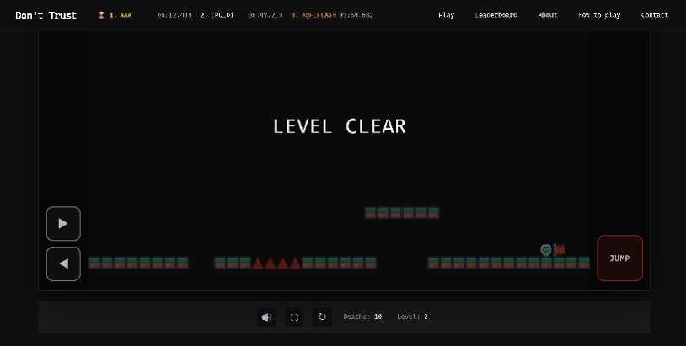
Task: Open the Contact page
Action: 655,15
